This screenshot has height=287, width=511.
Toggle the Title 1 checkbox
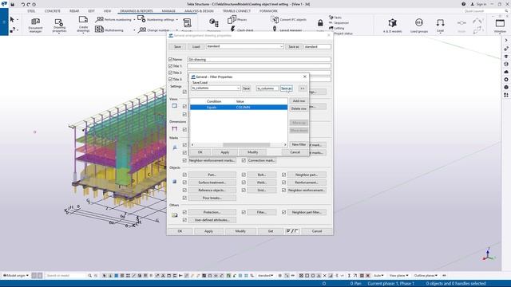pyautogui.click(x=170, y=66)
